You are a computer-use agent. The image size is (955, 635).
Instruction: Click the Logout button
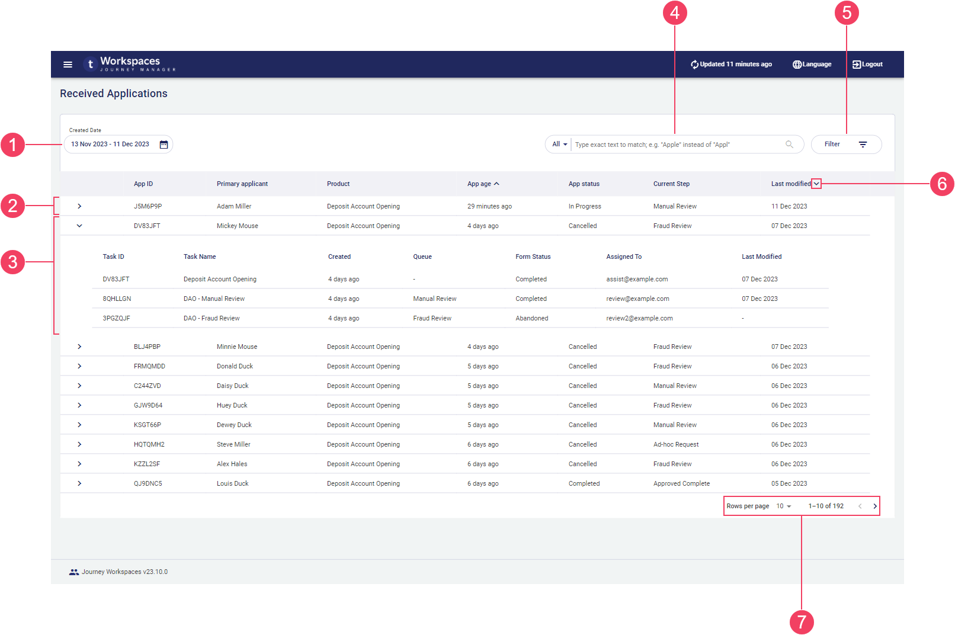tap(867, 65)
